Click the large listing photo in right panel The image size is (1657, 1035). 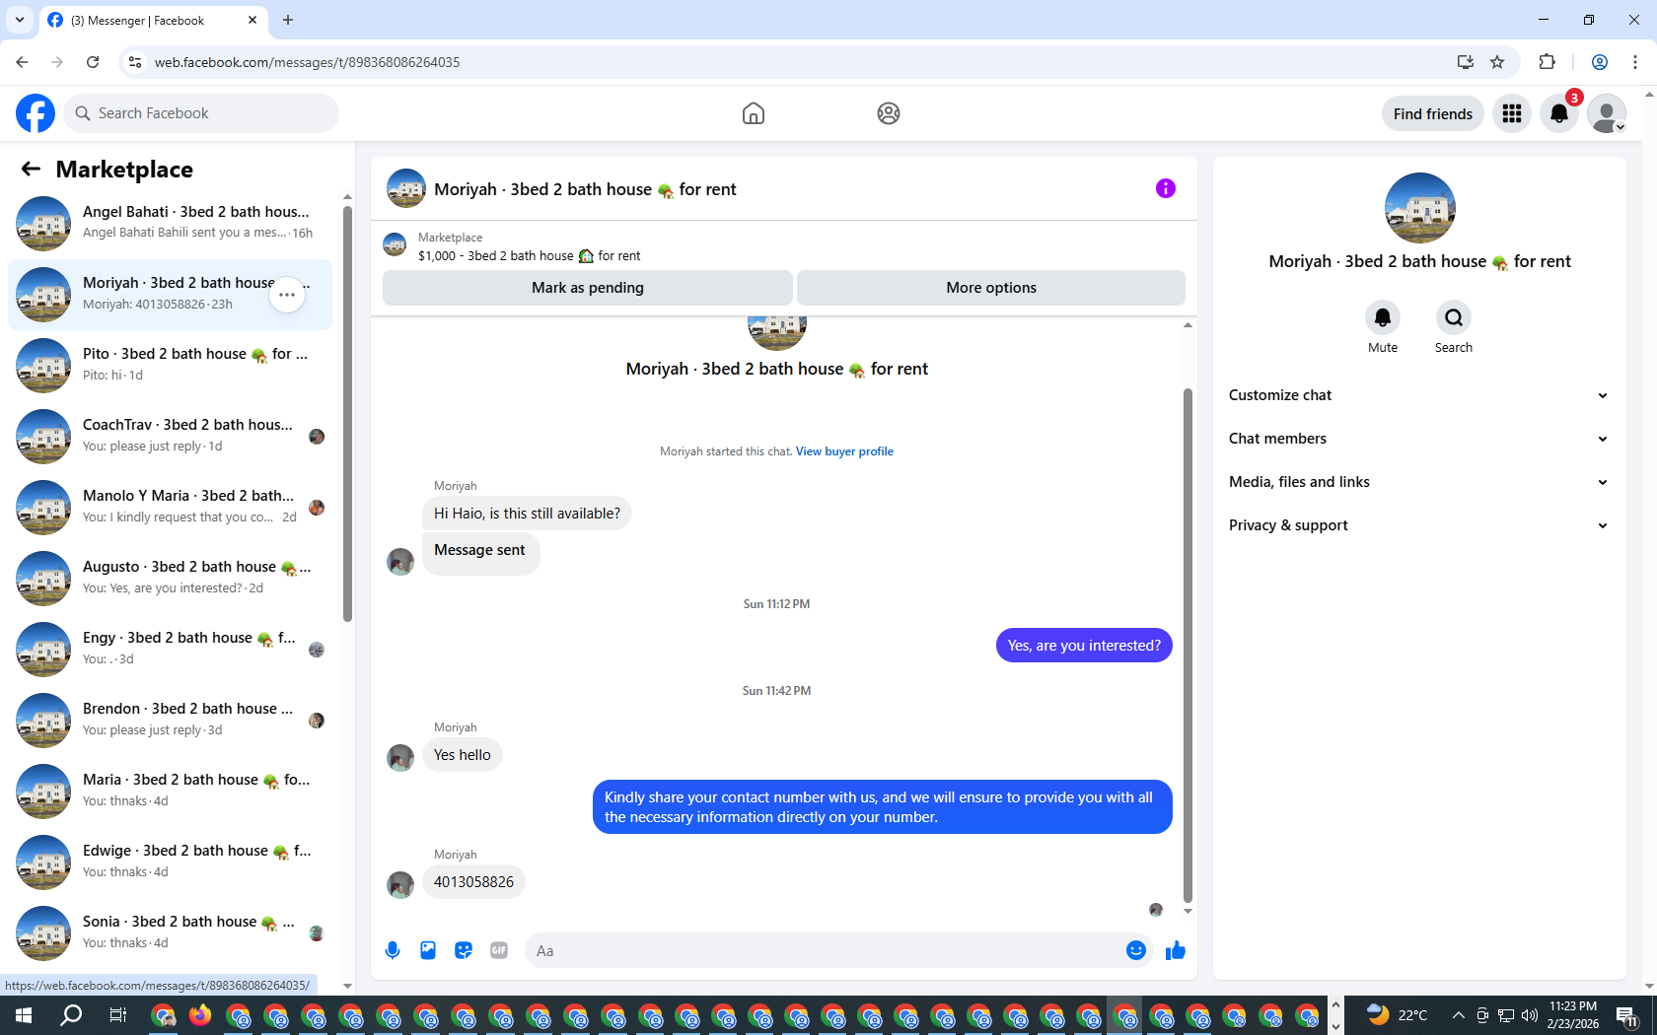pyautogui.click(x=1420, y=208)
